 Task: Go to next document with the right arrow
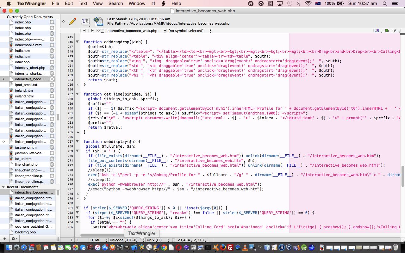point(92,31)
